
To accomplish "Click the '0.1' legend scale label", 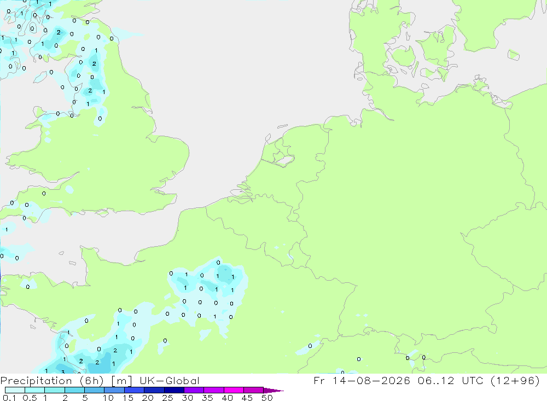I will click(x=9, y=398).
